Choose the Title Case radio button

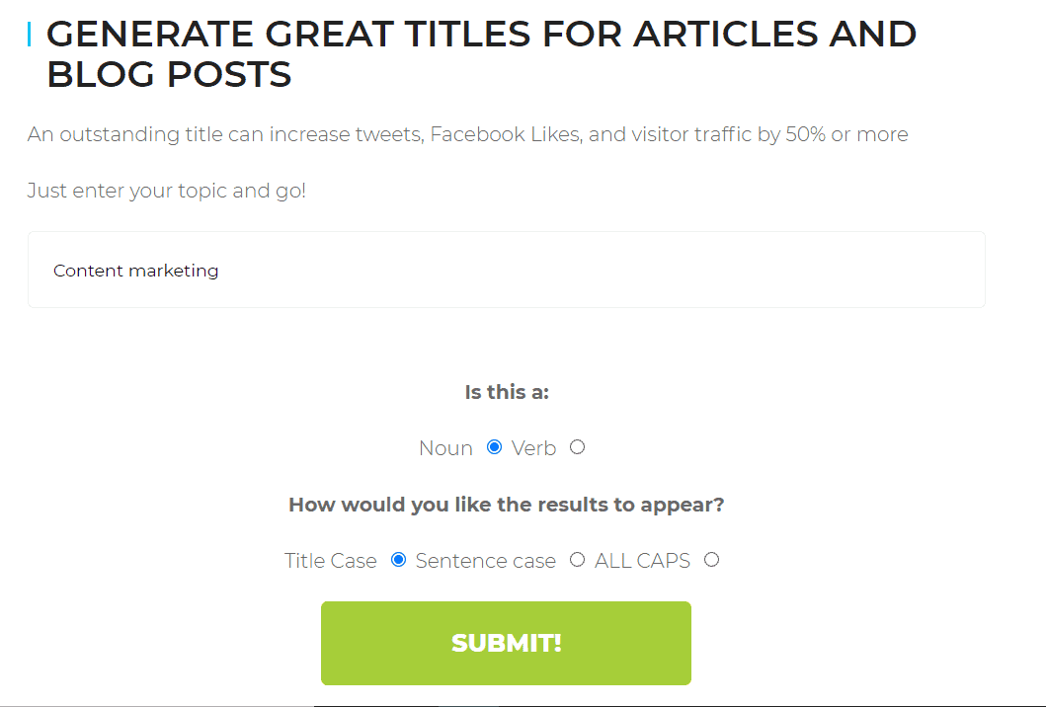point(399,560)
